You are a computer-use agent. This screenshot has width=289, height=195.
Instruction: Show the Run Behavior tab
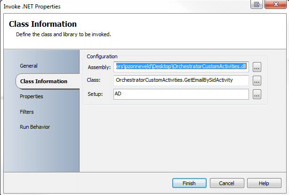(x=35, y=127)
